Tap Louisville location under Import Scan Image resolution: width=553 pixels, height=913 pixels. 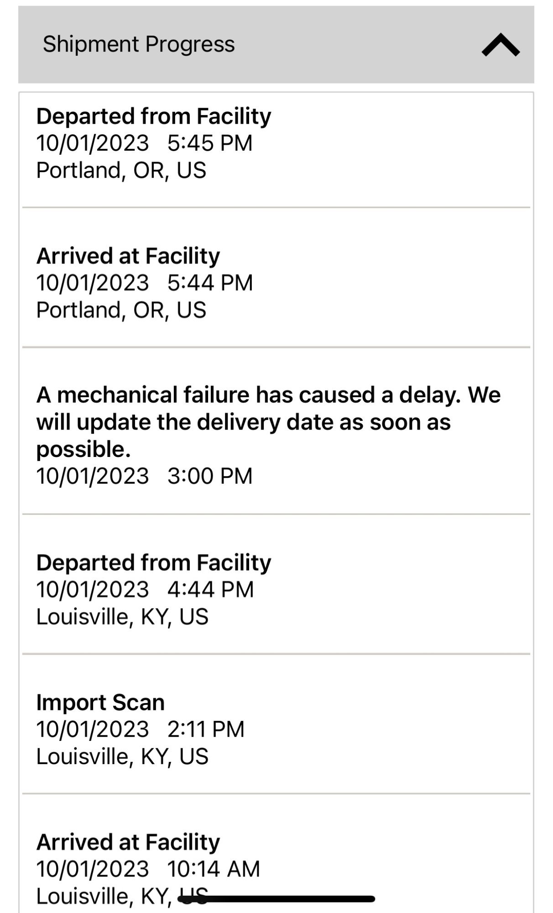pyautogui.click(x=122, y=756)
